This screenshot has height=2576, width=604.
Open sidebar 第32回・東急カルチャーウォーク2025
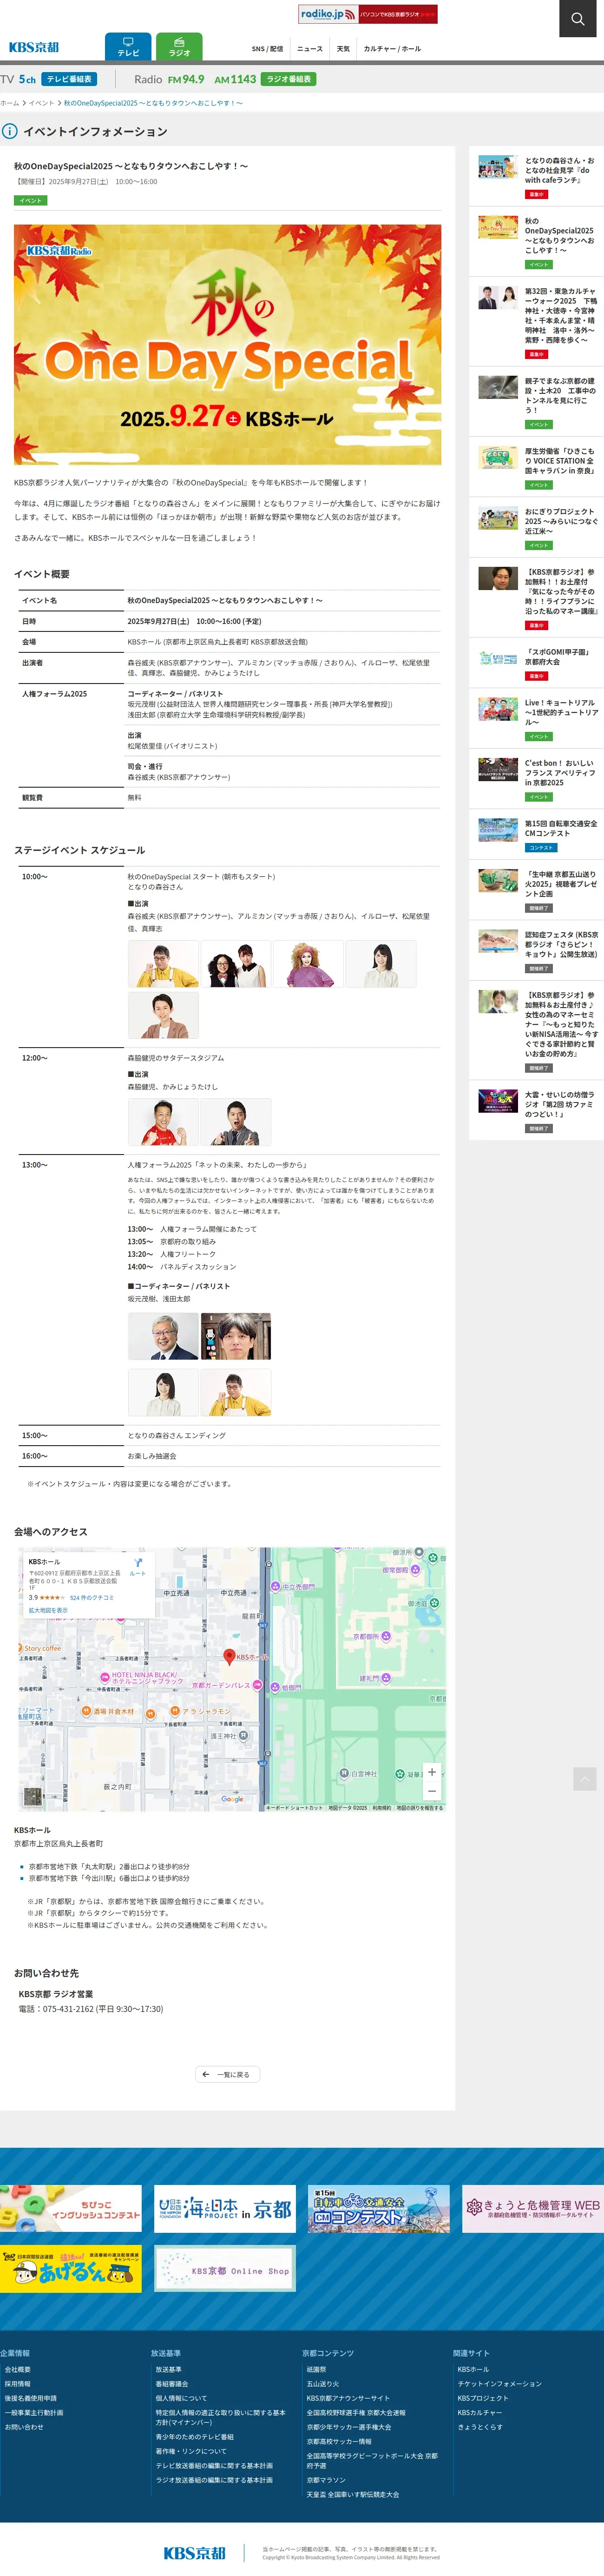coord(536,321)
